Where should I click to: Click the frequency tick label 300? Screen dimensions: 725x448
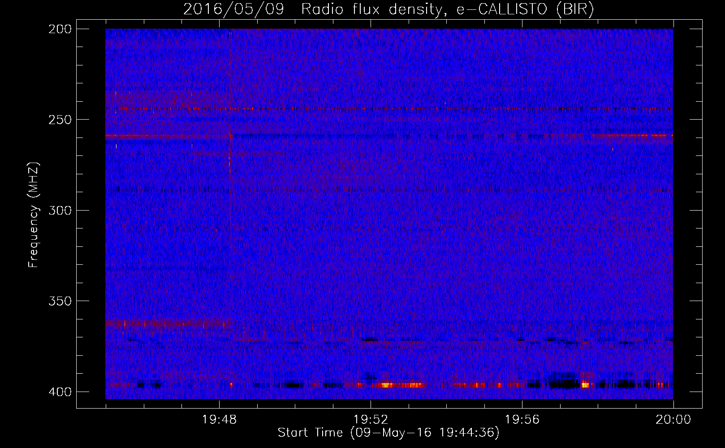pos(60,210)
